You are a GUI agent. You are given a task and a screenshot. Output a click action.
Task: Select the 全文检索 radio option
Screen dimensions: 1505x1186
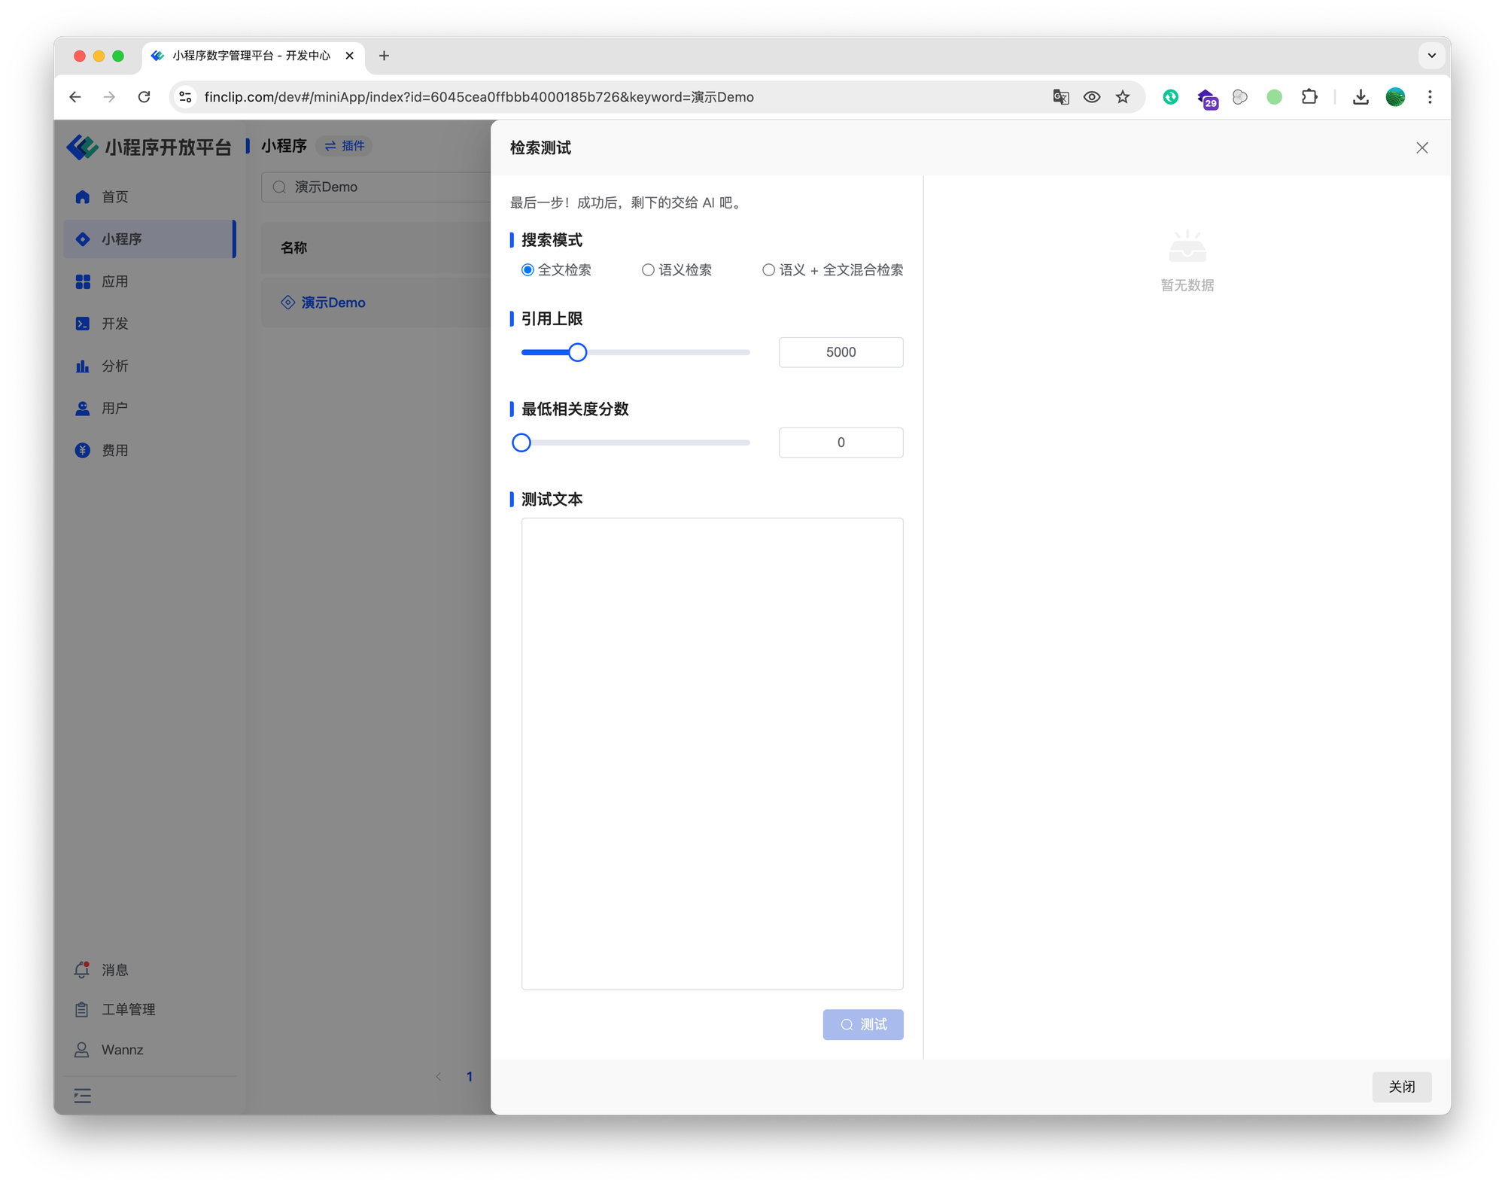tap(528, 270)
